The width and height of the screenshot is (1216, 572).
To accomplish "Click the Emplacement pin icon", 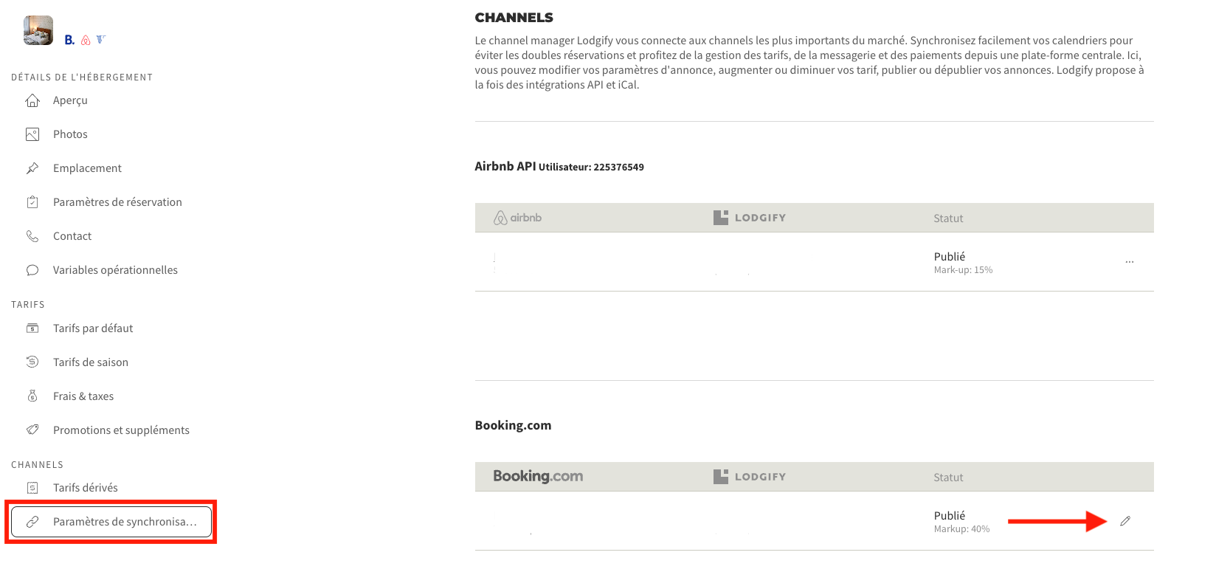I will click(32, 168).
